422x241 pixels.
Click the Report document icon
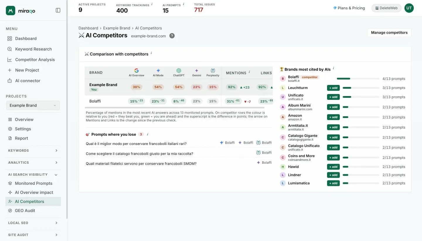(x=10, y=138)
